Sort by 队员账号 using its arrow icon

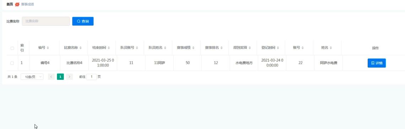click(x=137, y=48)
